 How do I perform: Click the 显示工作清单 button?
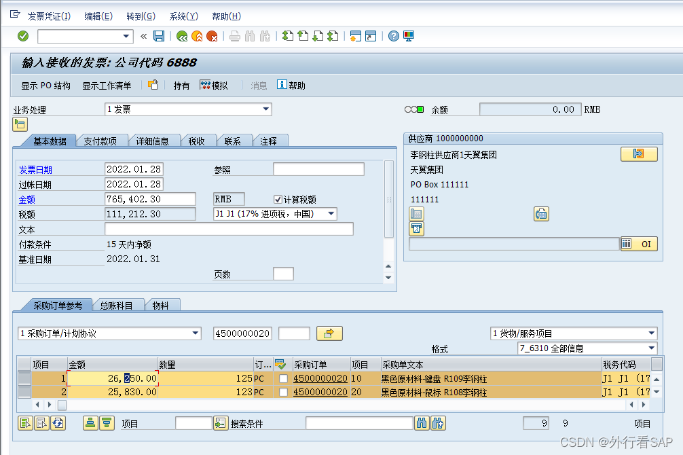pos(107,86)
